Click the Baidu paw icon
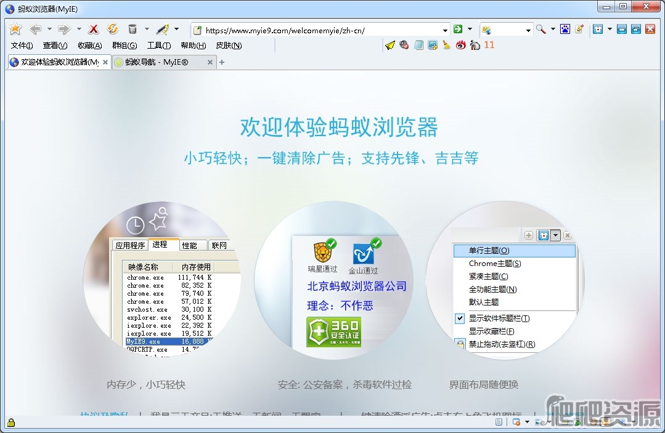665x433 pixels. pyautogui.click(x=565, y=29)
